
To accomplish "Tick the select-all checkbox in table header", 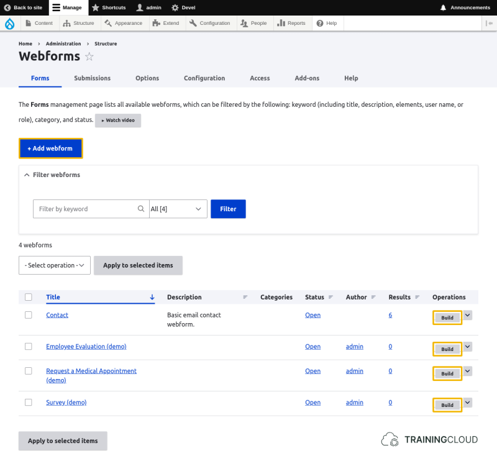I will click(29, 297).
